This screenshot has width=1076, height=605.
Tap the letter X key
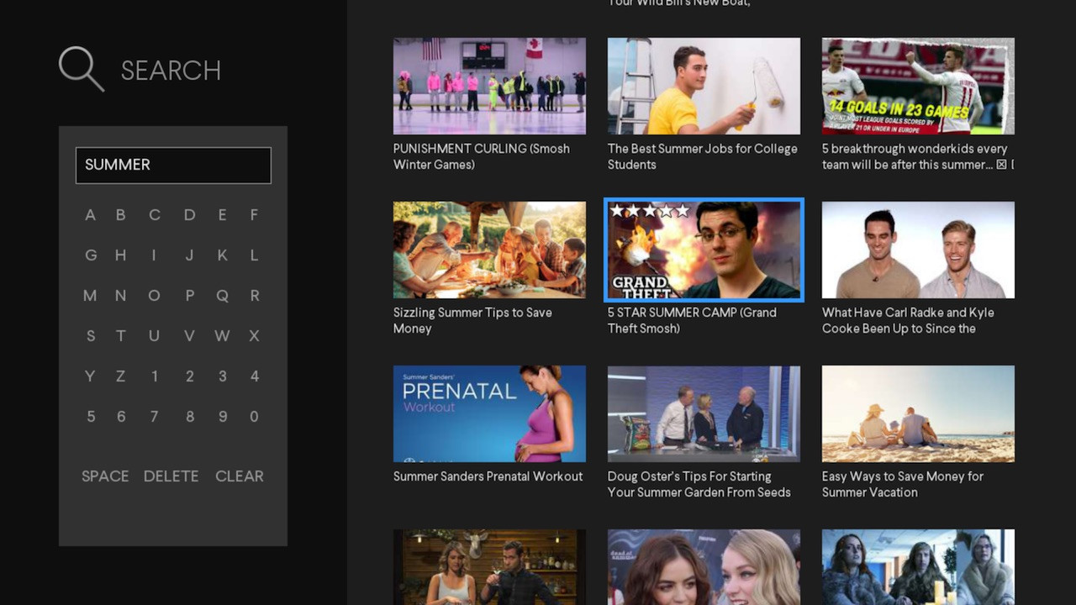tap(254, 336)
